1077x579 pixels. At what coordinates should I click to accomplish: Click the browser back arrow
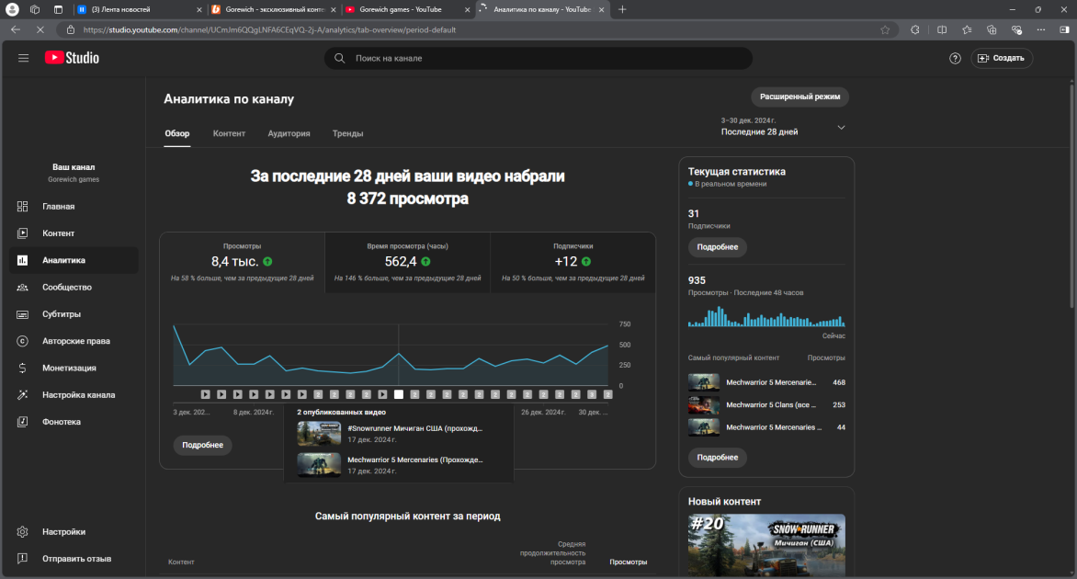coord(15,29)
